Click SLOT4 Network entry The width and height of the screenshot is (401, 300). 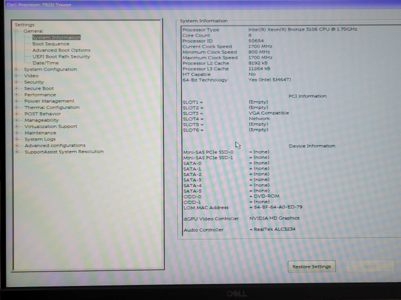tap(259, 118)
